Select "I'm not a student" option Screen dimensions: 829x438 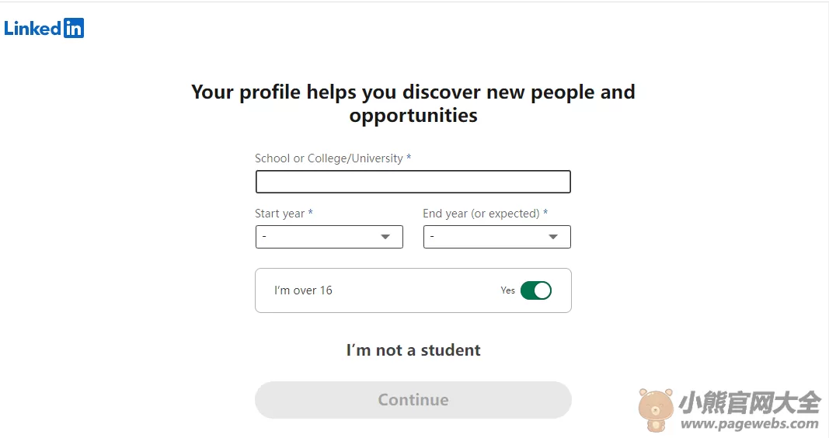pyautogui.click(x=413, y=349)
